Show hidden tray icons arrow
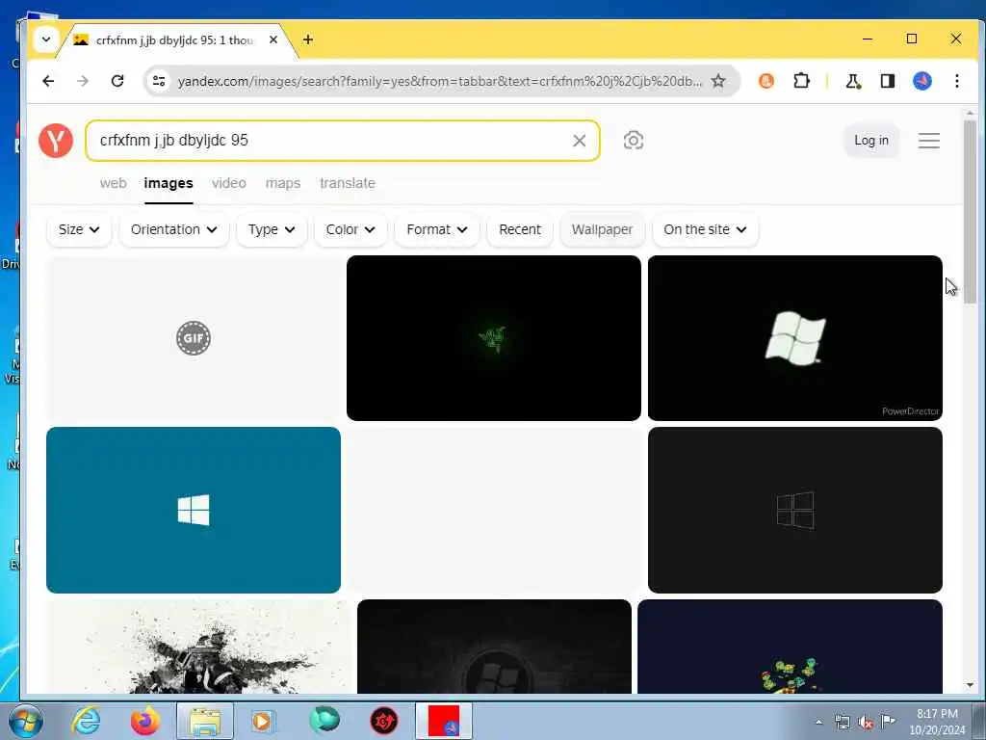The image size is (986, 740). click(818, 723)
